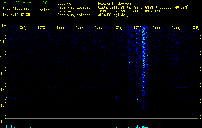This screenshot has width=202, height=128.
Task: Click the yellow power spike under 1238
Action: click(x=153, y=124)
